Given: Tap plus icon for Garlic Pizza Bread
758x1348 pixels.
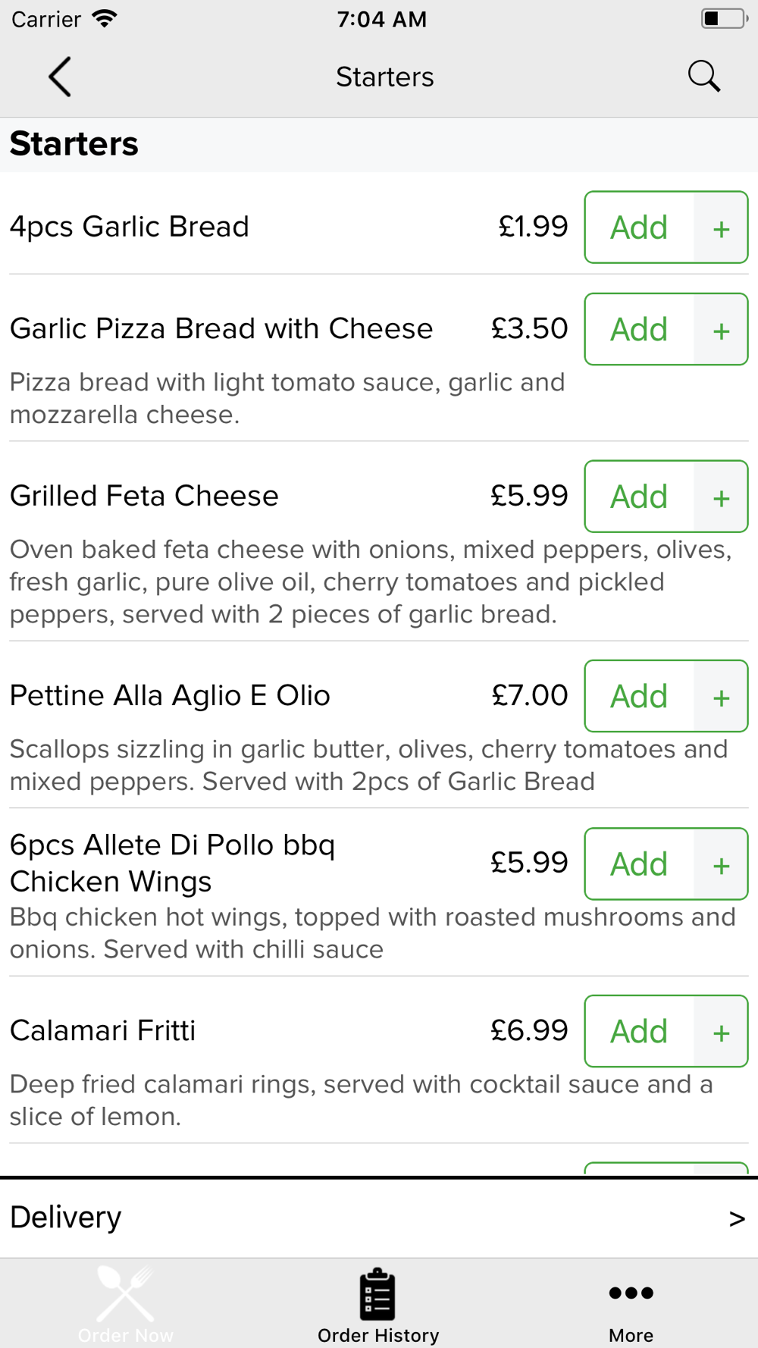Looking at the screenshot, I should click(721, 329).
